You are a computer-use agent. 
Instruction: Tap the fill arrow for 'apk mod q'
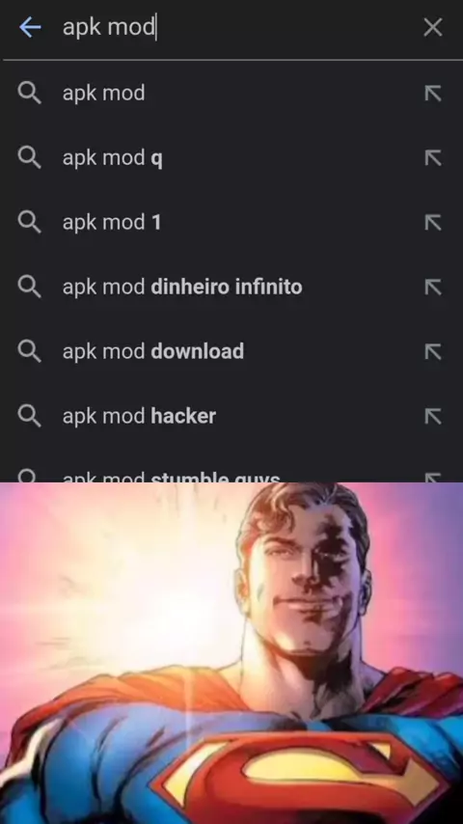tap(432, 157)
